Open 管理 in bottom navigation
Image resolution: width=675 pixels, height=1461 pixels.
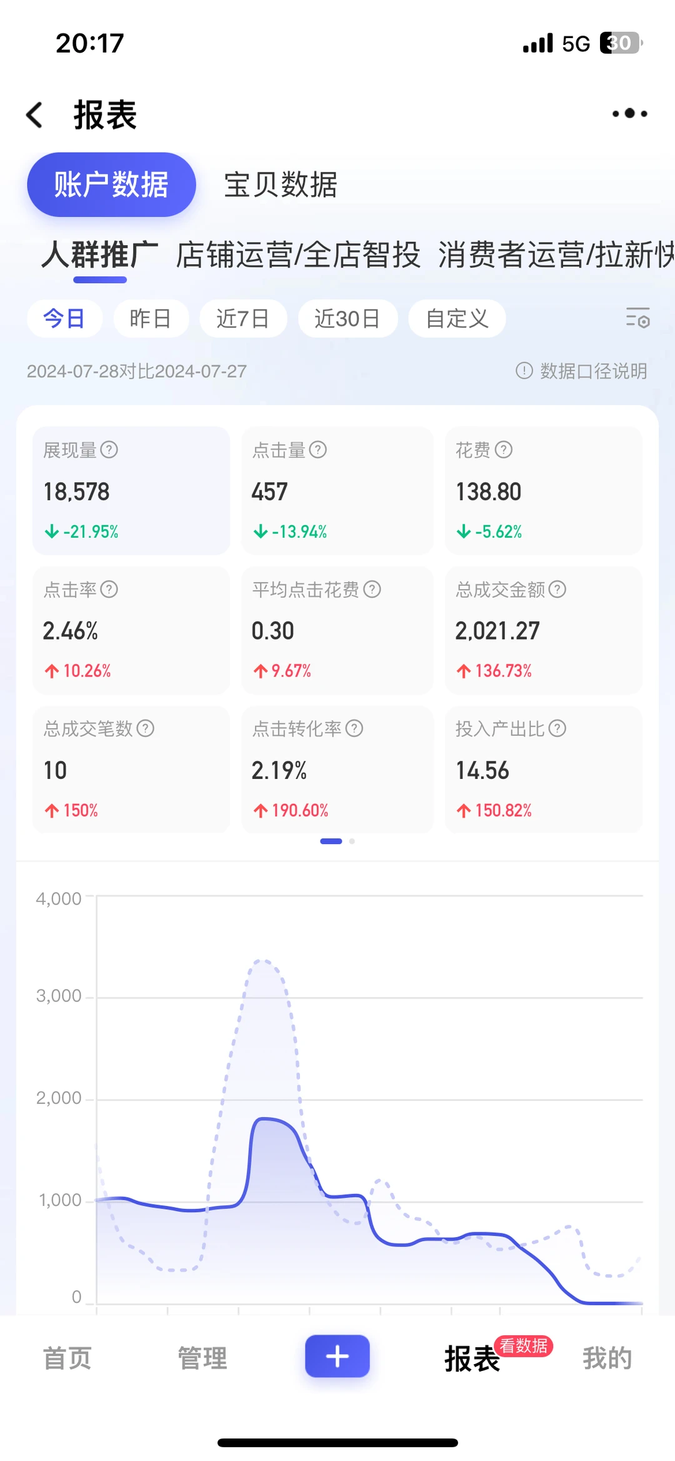(x=202, y=1358)
